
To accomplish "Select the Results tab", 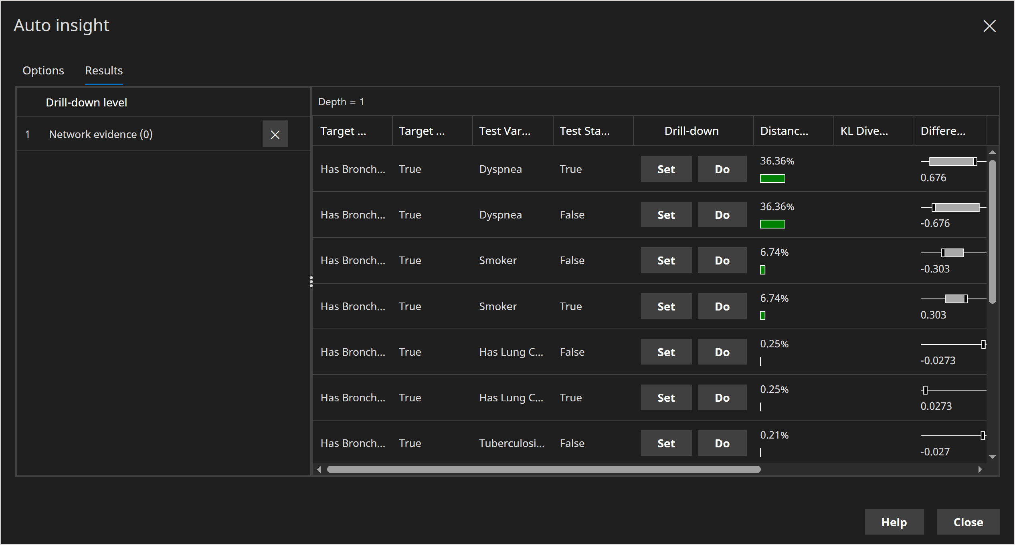I will 104,70.
